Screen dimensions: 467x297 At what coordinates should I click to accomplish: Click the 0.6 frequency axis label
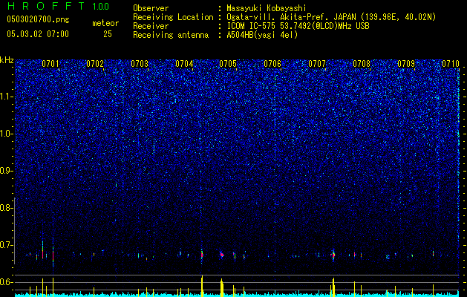click(x=7, y=282)
